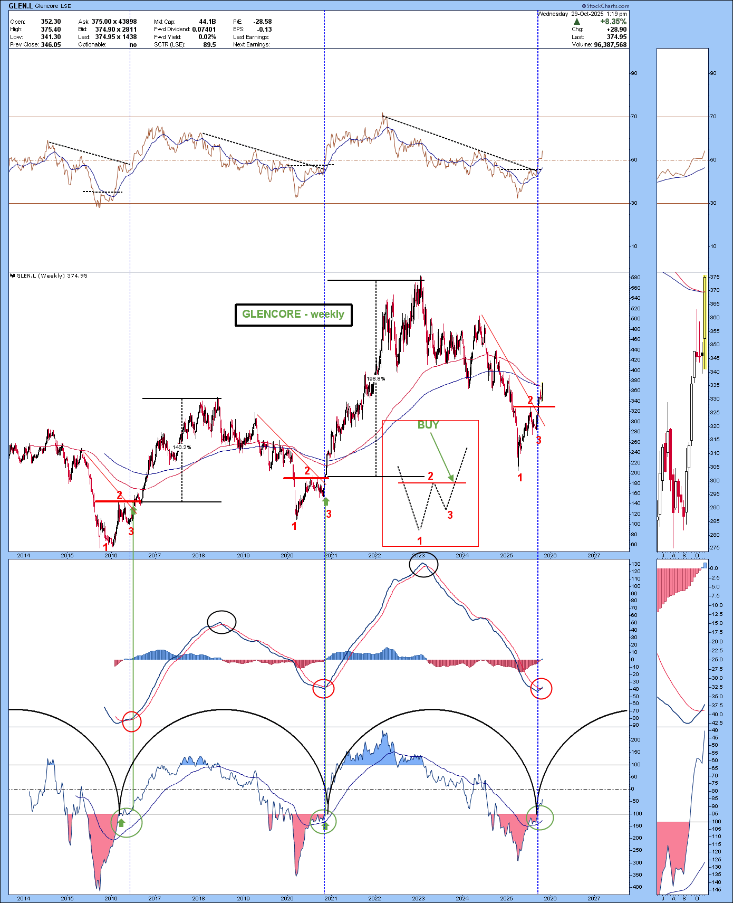This screenshot has height=903, width=733.
Task: Click the black circle at the 2023 MACD peak
Action: pos(423,565)
